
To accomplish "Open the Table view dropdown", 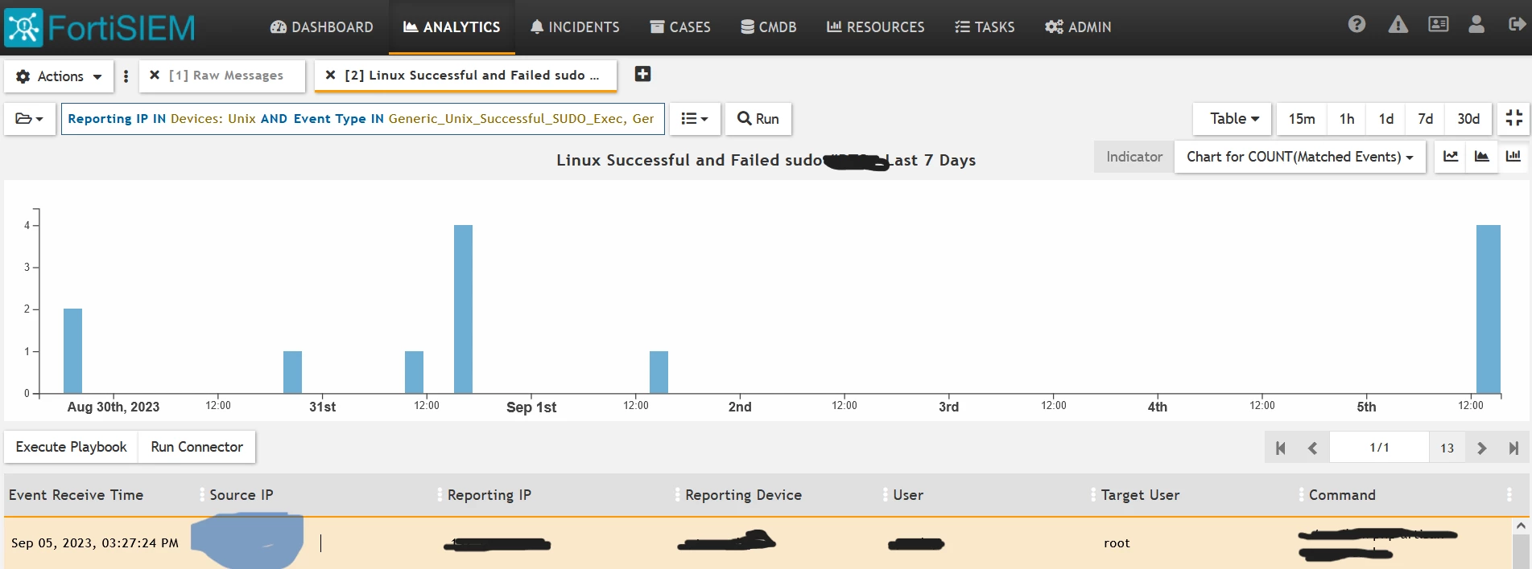I will pos(1233,119).
